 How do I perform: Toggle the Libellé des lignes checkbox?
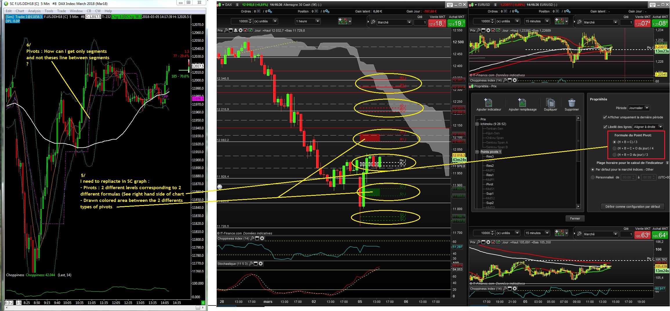[x=605, y=127]
